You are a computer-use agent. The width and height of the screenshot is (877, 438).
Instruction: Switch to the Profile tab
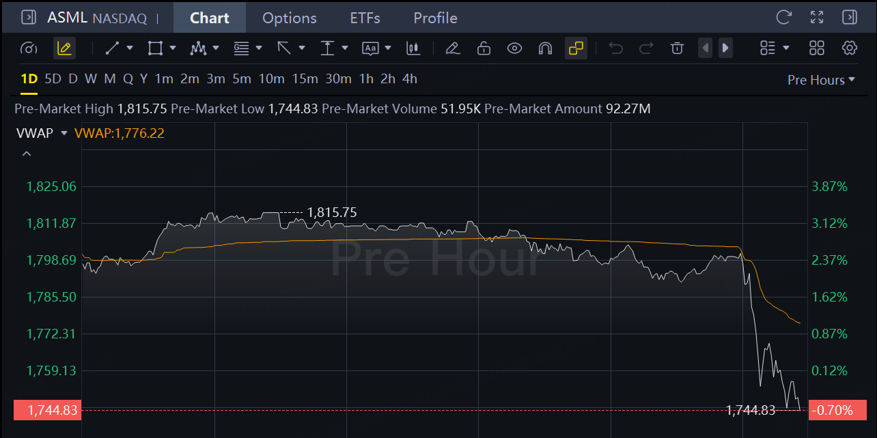point(435,18)
